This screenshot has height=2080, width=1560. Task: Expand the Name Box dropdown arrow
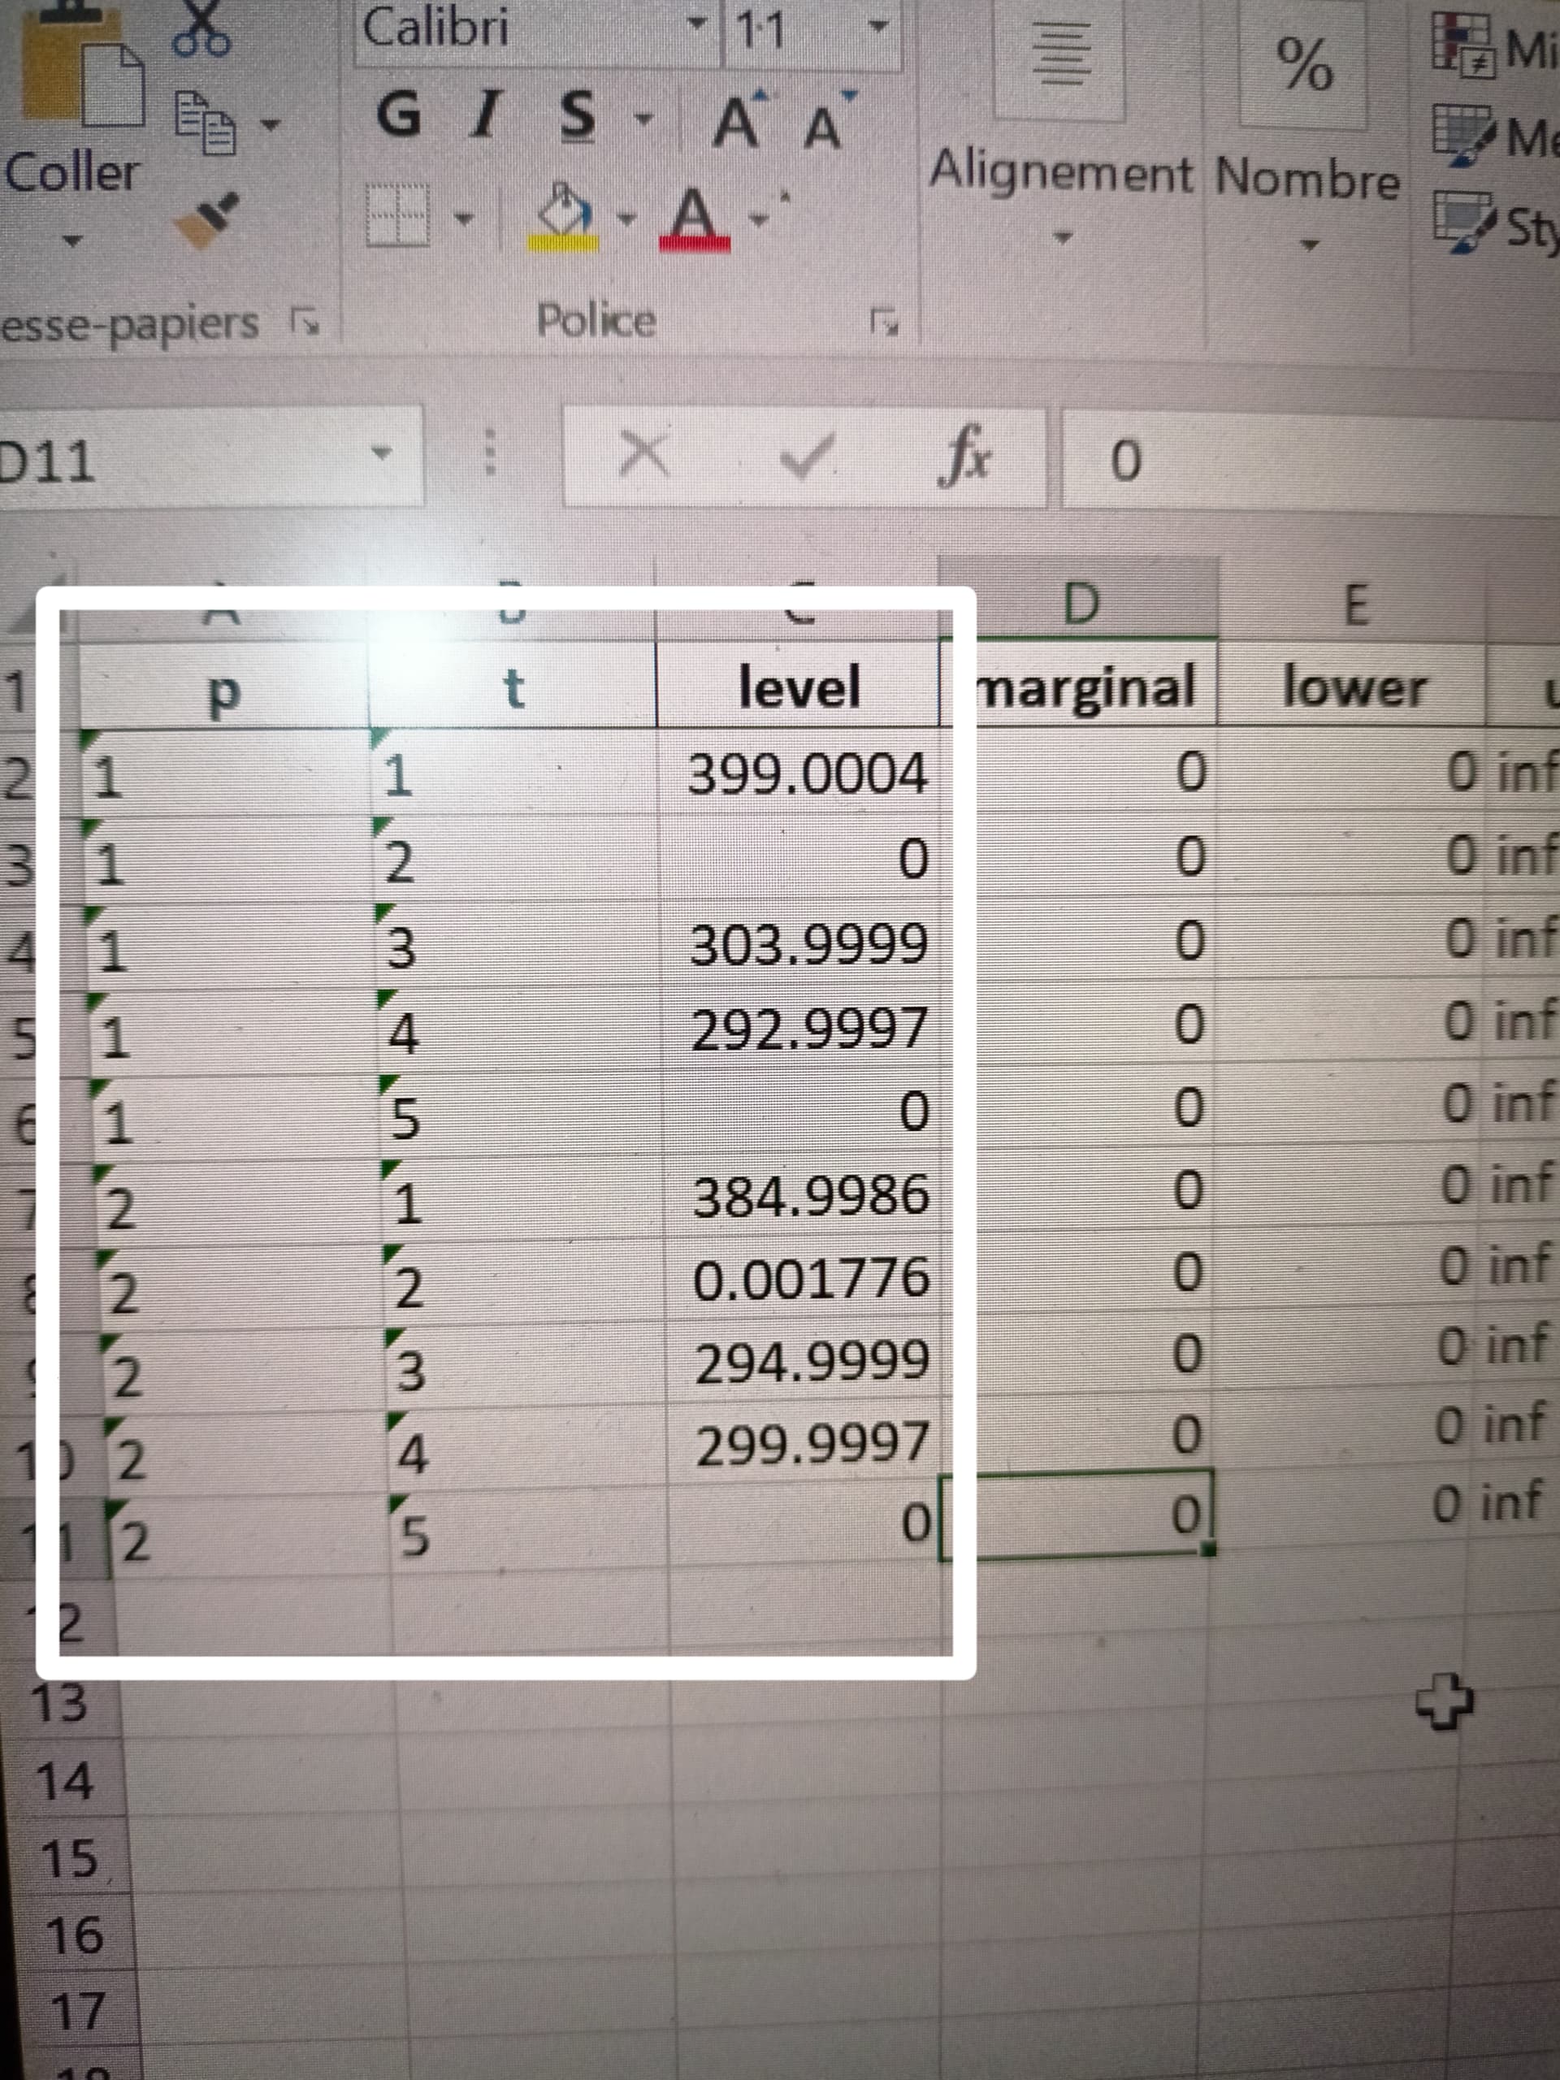click(381, 454)
